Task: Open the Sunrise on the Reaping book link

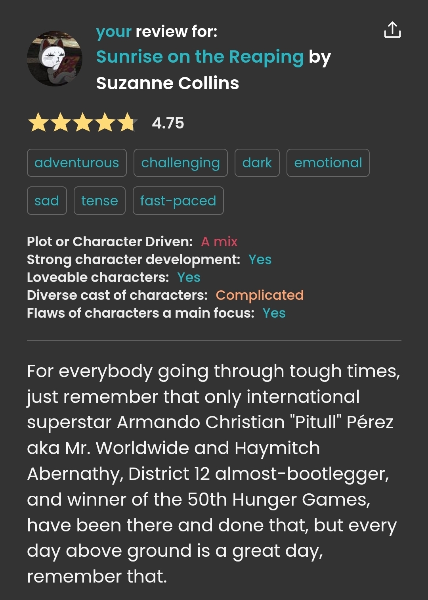Action: coord(200,57)
